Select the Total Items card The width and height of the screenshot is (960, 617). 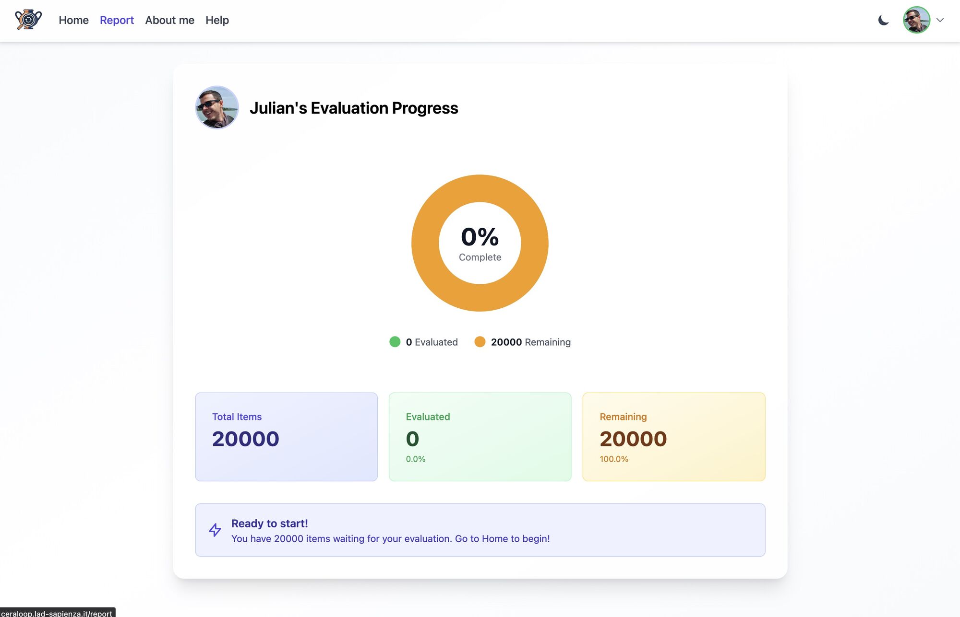pos(286,437)
